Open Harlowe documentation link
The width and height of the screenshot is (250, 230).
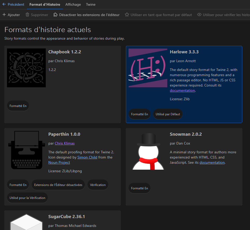[182, 90]
